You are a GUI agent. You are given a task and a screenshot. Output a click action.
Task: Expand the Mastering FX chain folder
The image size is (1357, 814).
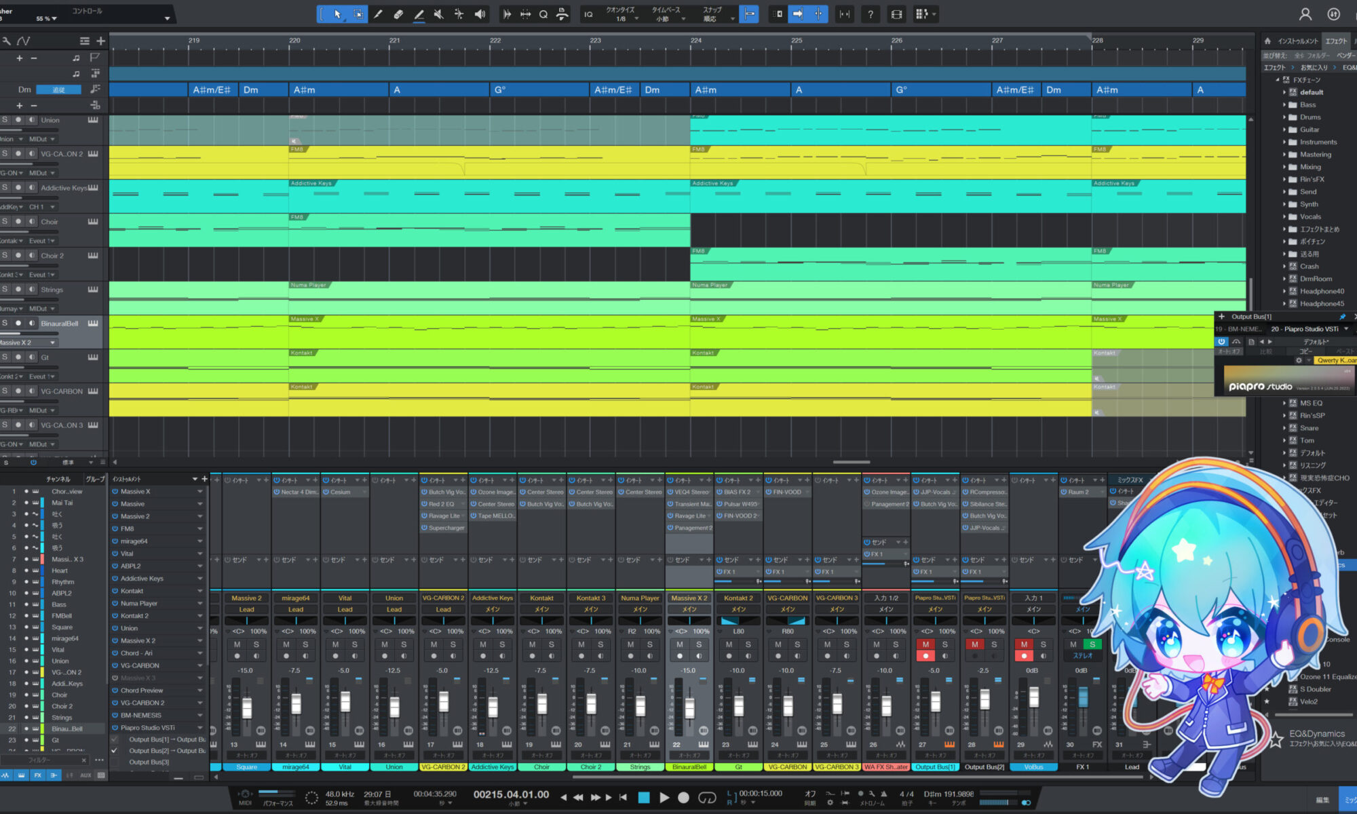[1284, 155]
